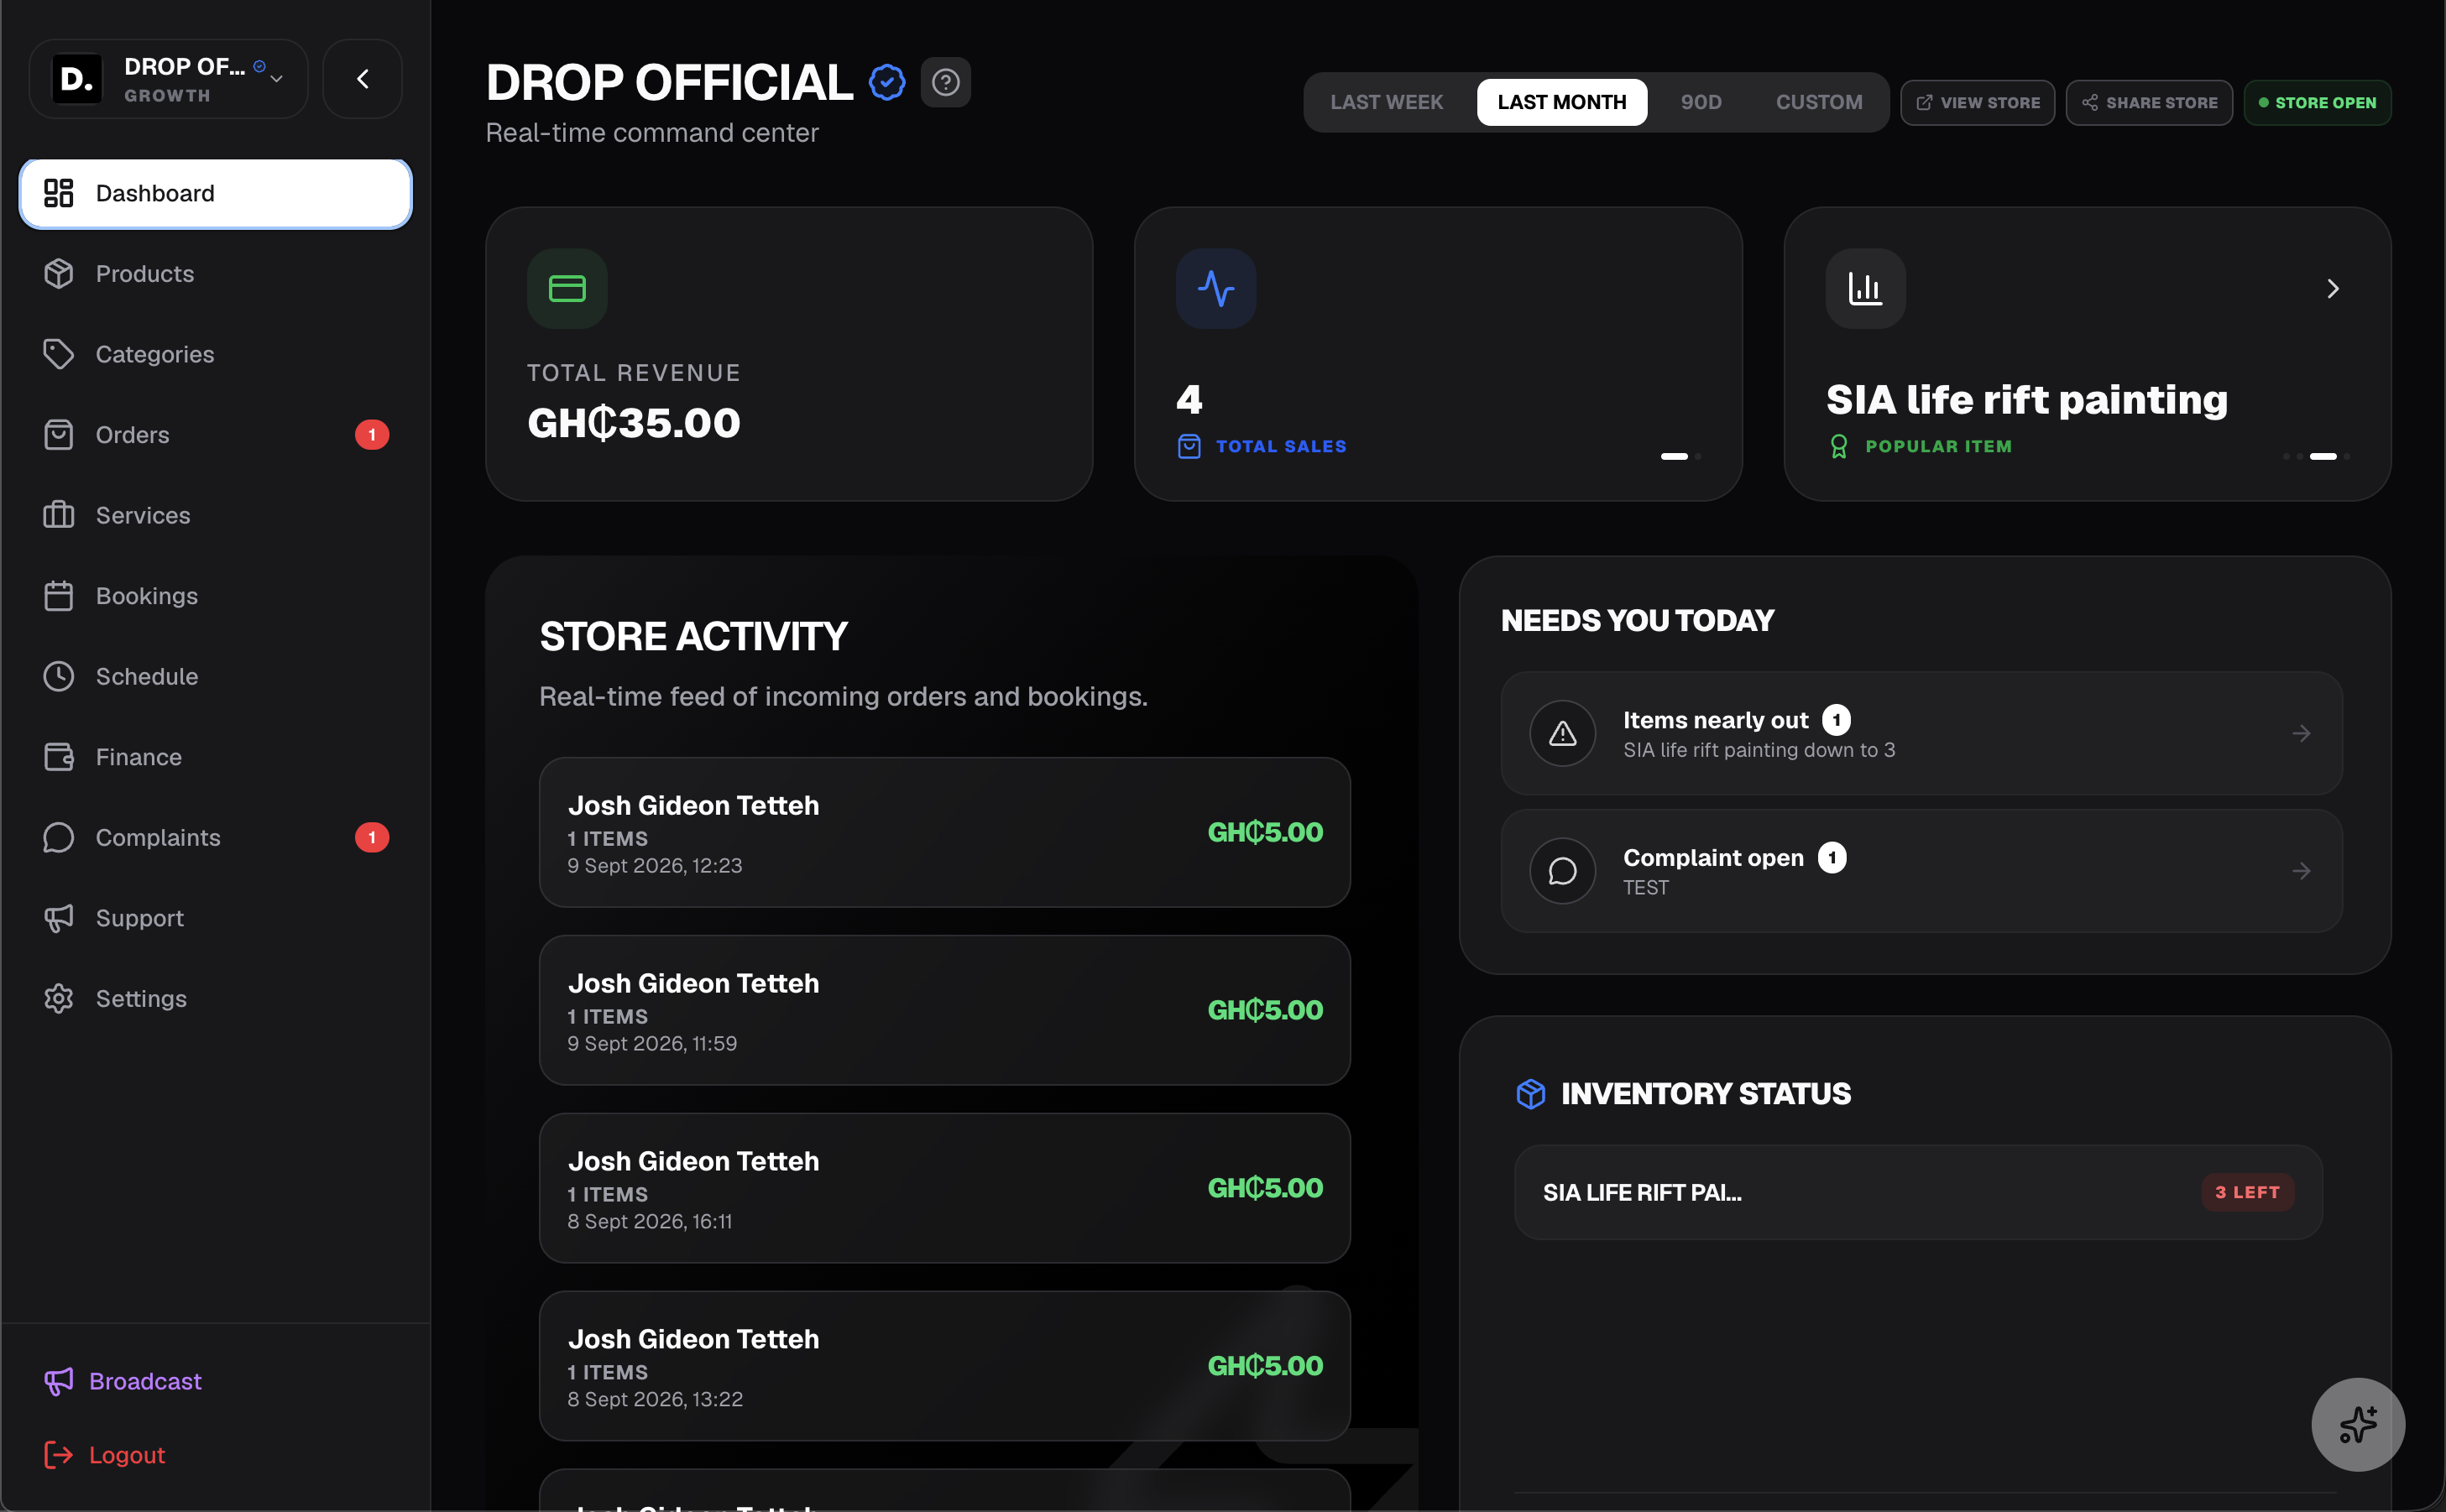The width and height of the screenshot is (2446, 1512).
Task: Open the order dated 8 Sept 2026, 13:22
Action: (944, 1366)
